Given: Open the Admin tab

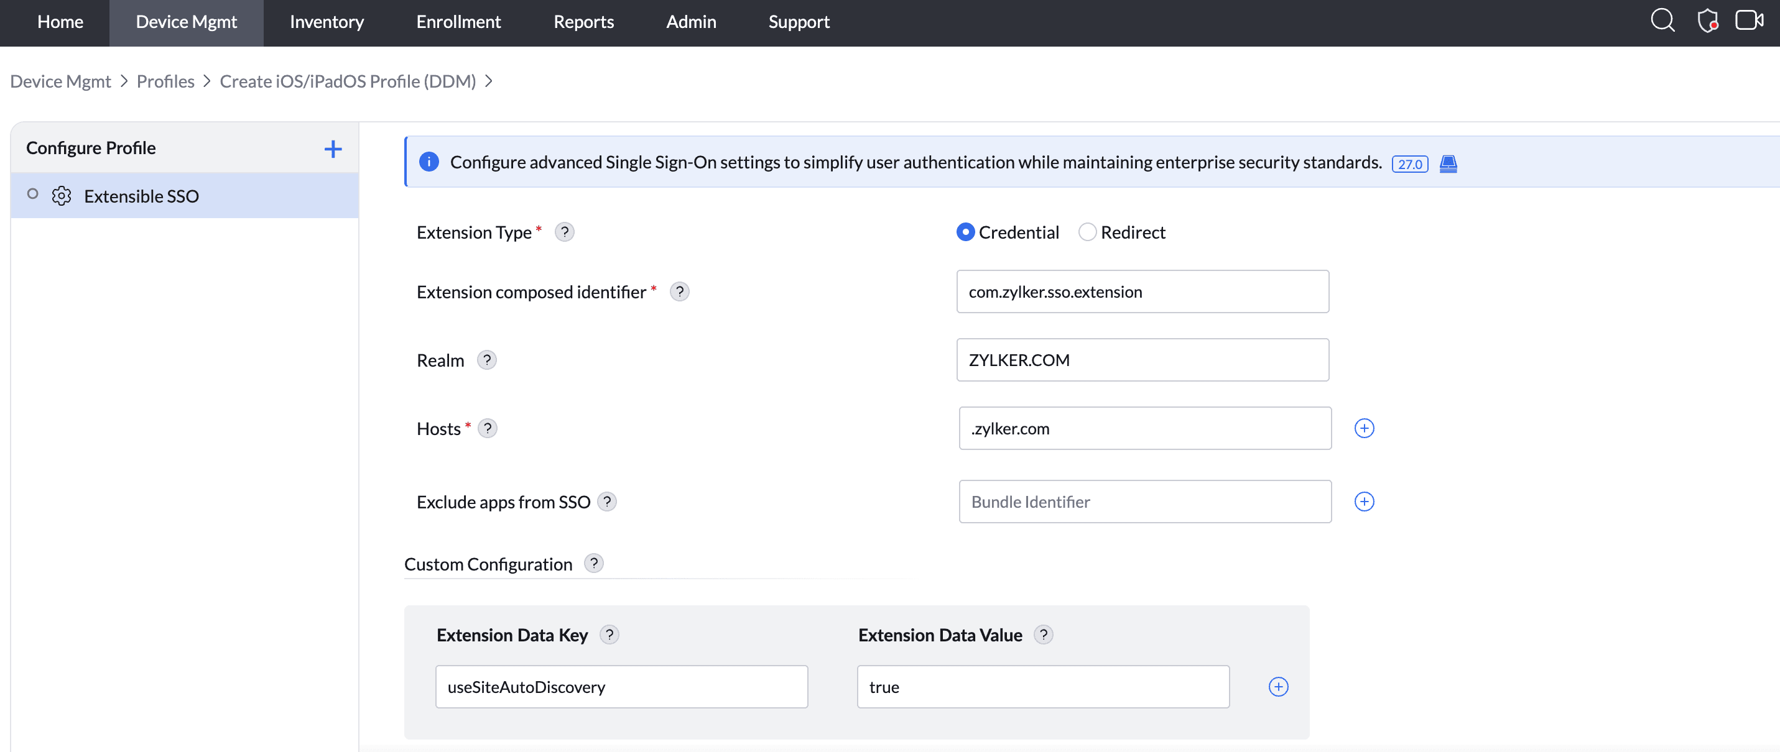Looking at the screenshot, I should 691,22.
